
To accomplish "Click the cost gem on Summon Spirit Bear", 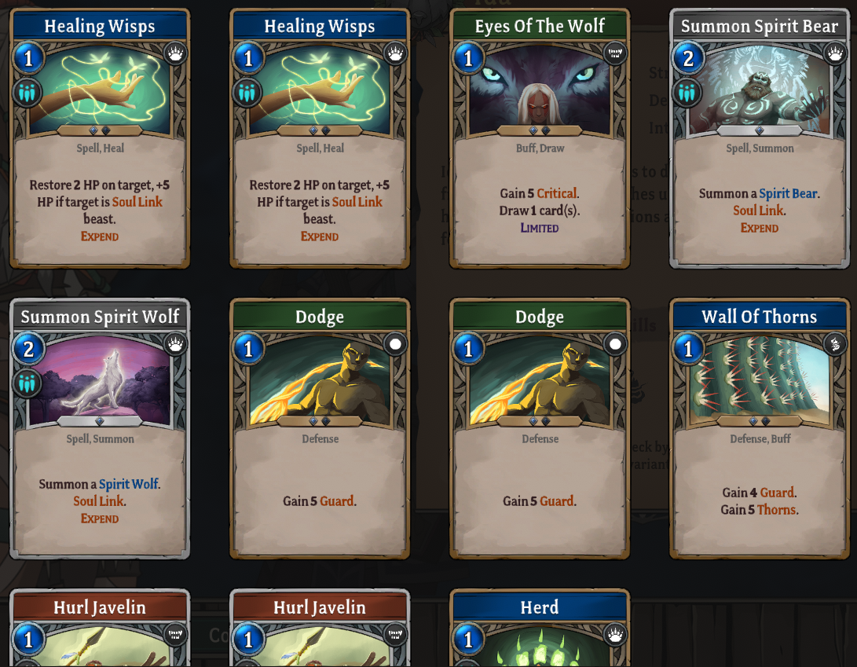I will 688,57.
